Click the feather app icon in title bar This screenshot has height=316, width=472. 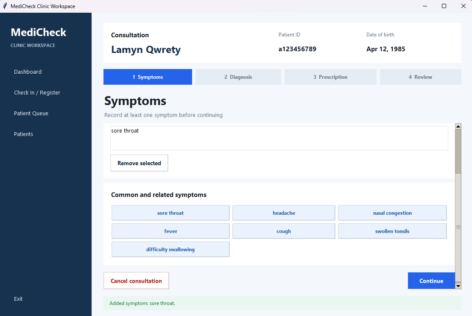tap(5, 6)
